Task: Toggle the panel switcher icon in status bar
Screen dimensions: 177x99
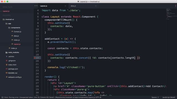Action: pyautogui.click(x=2, y=97)
